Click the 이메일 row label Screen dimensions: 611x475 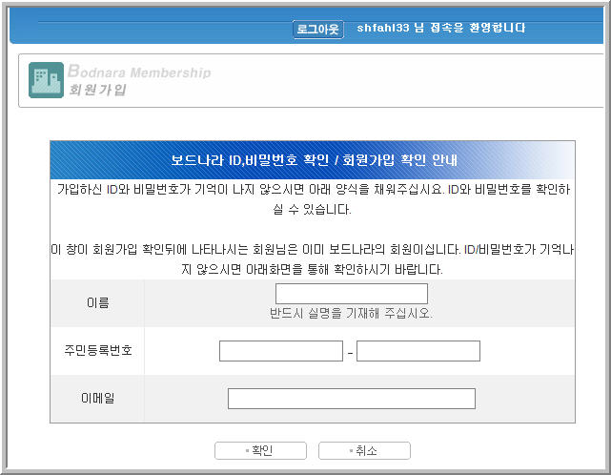pos(98,398)
